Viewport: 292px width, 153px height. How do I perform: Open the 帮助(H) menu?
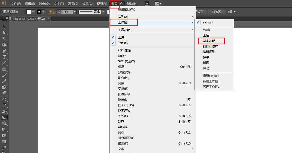point(132,4)
